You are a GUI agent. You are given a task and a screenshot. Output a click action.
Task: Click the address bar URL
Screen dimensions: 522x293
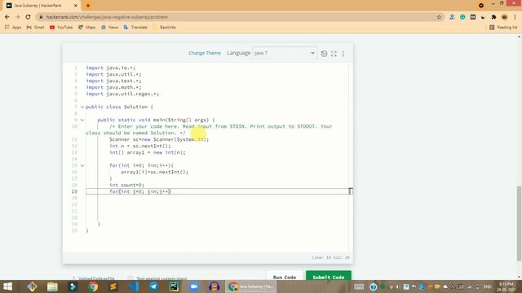click(x=107, y=17)
